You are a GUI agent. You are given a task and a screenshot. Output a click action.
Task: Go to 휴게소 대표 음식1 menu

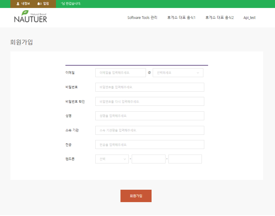point(181,18)
